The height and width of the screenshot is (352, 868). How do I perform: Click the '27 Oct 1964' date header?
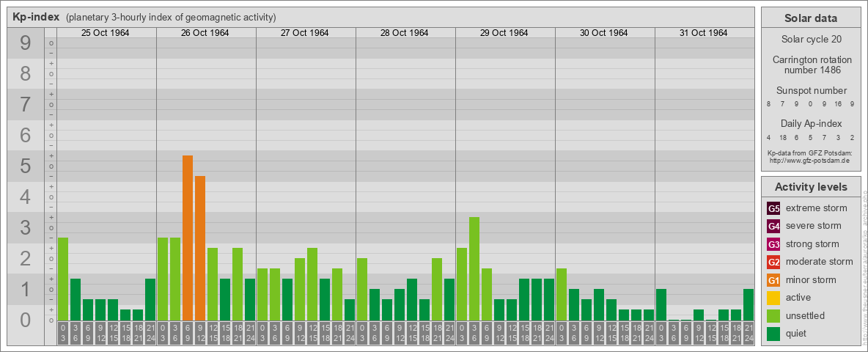click(x=304, y=33)
